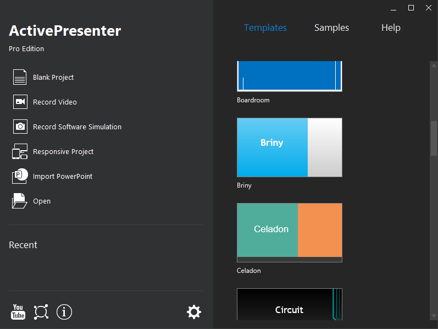The image size is (438, 329).
Task: Click the Boardroom template name text
Action: (x=253, y=100)
